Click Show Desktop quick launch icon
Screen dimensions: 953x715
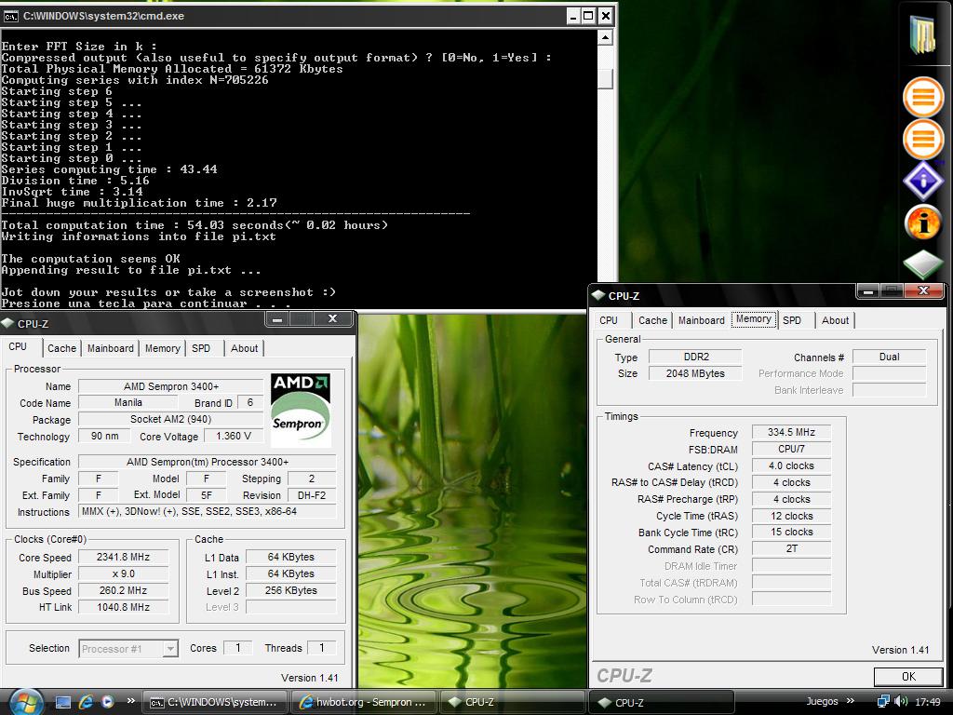63,702
